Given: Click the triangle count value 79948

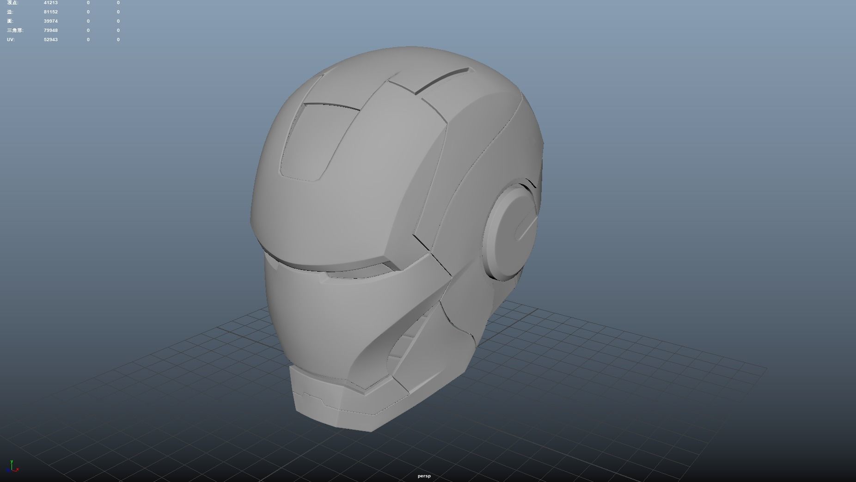Looking at the screenshot, I should point(51,31).
